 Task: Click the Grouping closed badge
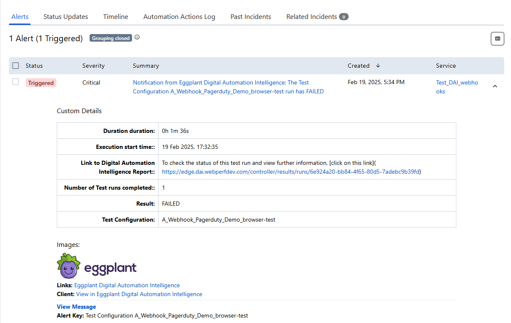[111, 38]
